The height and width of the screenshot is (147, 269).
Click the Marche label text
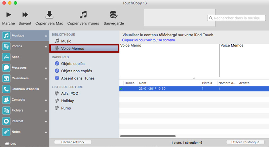[x=9, y=23]
